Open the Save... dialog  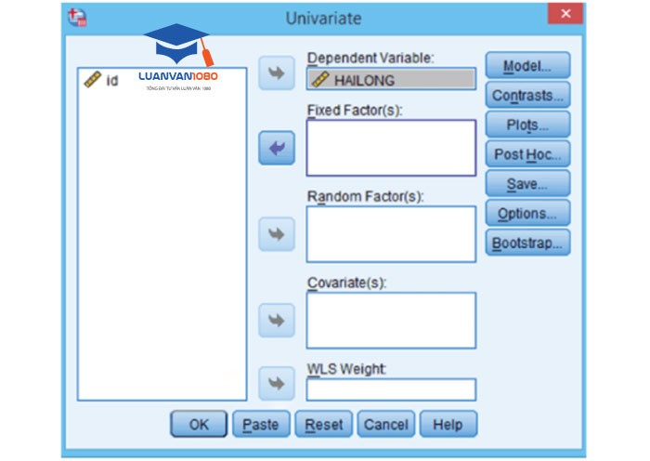pyautogui.click(x=527, y=183)
